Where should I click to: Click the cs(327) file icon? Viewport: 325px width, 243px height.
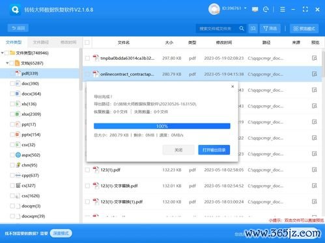click(18, 185)
